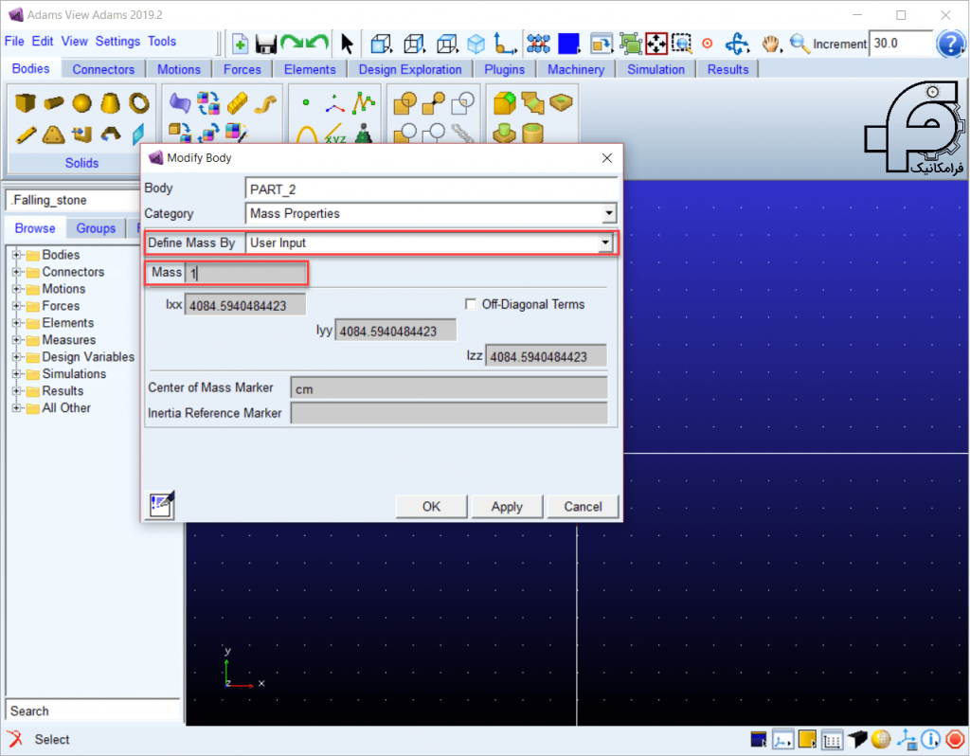
Task: Click the Iyy inertia field
Action: click(x=396, y=331)
